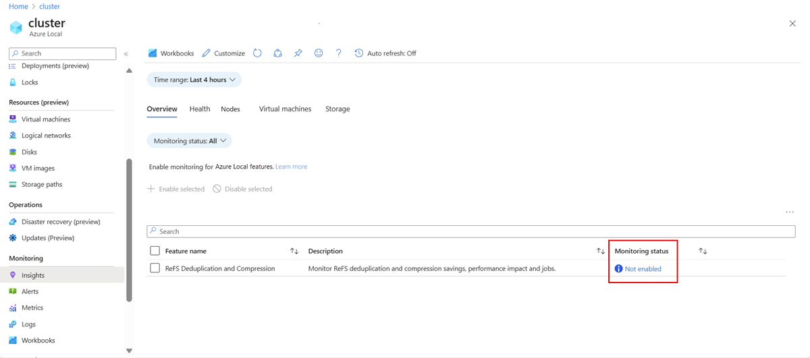Screen dimensions: 810x358
Task: Click the Not enabled status link
Action: point(643,269)
